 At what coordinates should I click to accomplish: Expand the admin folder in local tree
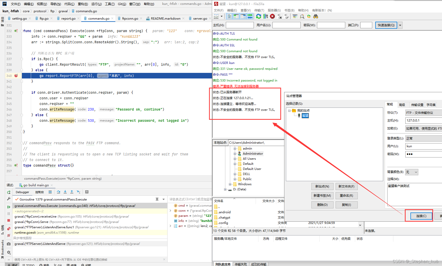coord(235,149)
